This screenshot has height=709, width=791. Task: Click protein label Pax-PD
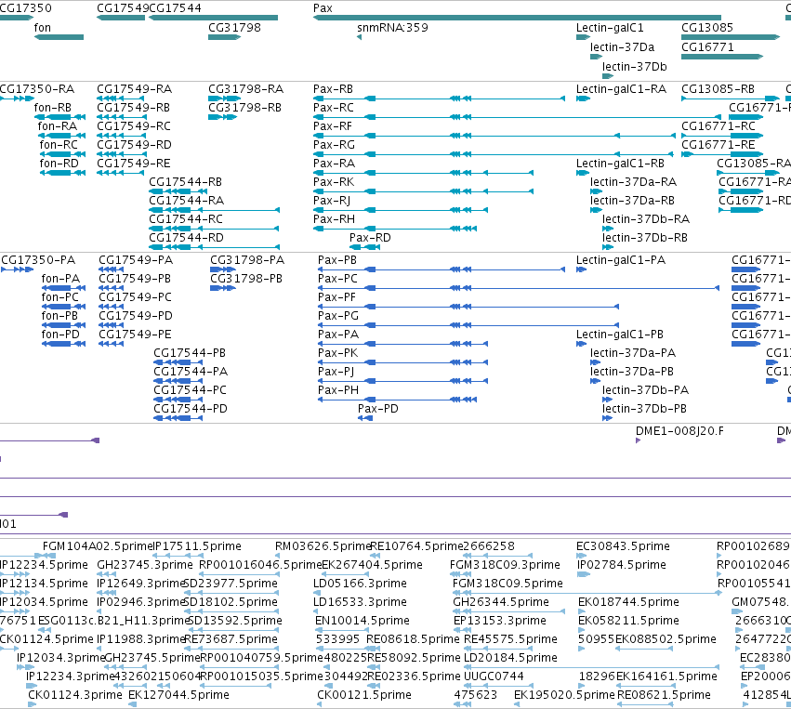click(378, 409)
